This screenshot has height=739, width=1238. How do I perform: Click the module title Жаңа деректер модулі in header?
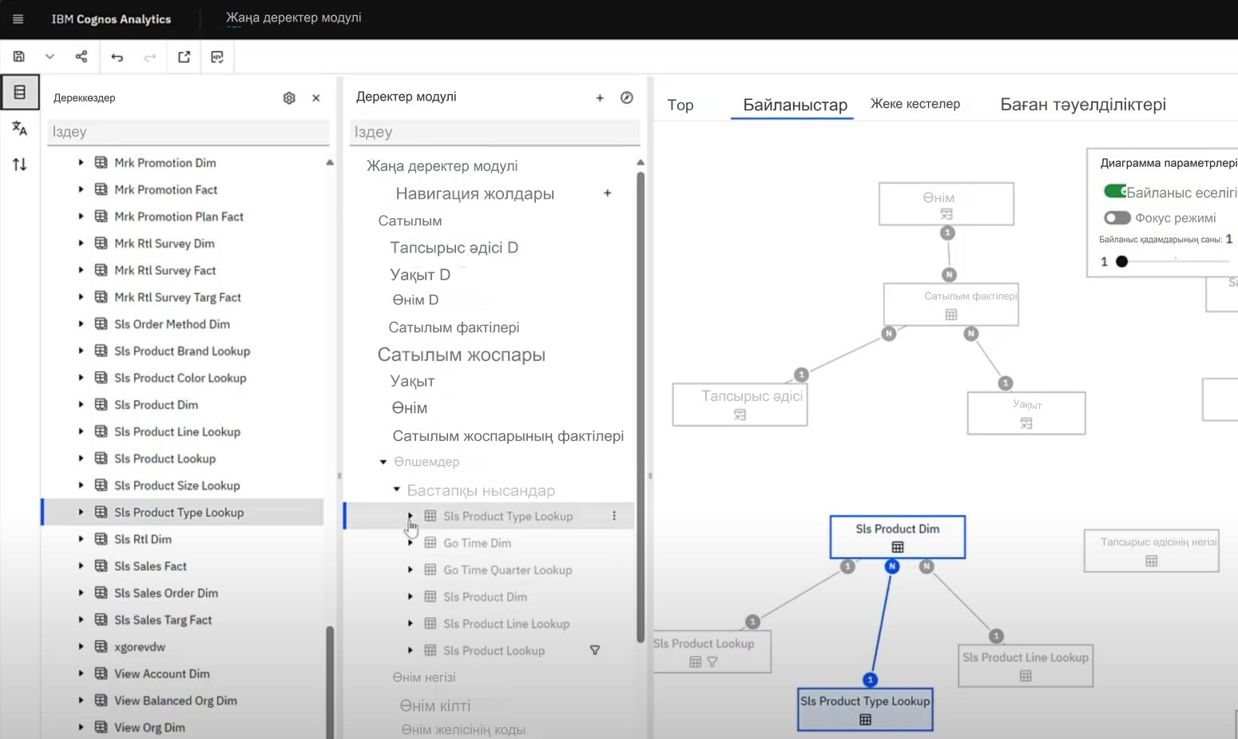[293, 18]
